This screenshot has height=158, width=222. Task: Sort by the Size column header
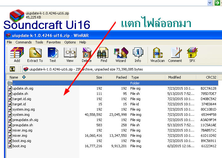point(91,77)
